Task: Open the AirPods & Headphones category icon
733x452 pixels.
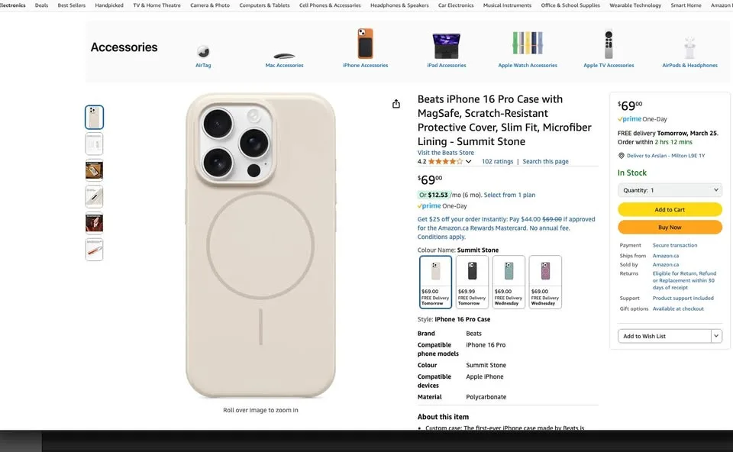Action: [689, 47]
